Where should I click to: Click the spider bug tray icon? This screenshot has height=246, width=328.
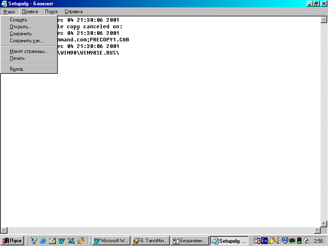[292, 241]
